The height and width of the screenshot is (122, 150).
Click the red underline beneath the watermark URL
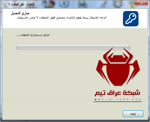pyautogui.click(x=118, y=102)
